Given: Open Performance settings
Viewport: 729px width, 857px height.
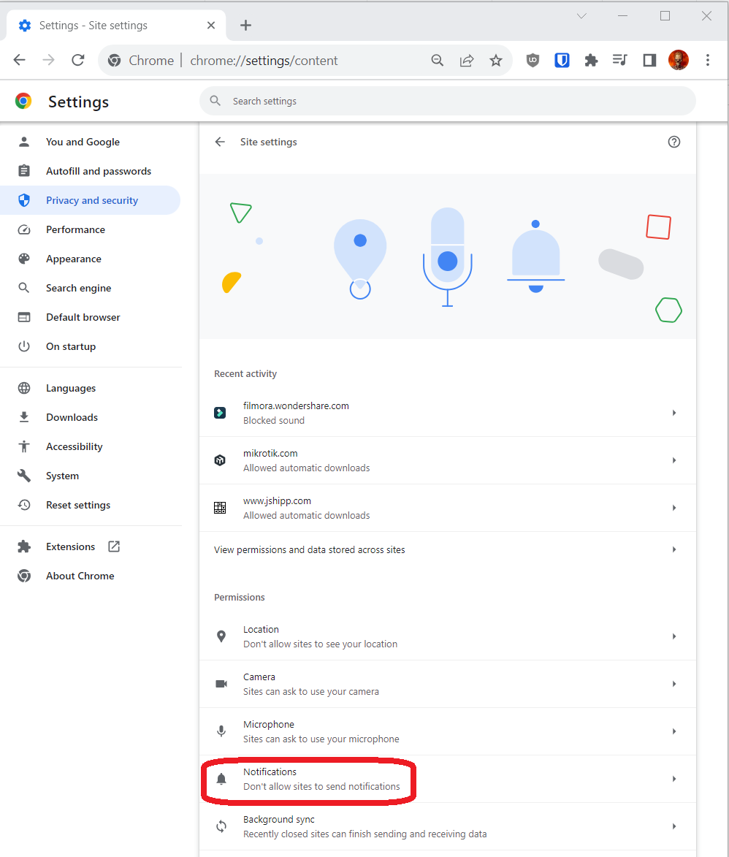Looking at the screenshot, I should tap(90, 229).
